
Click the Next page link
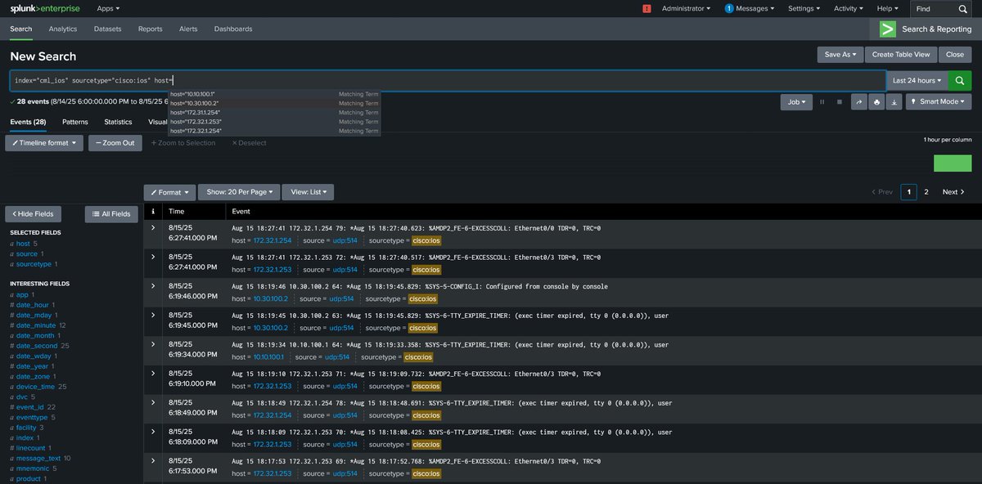953,192
